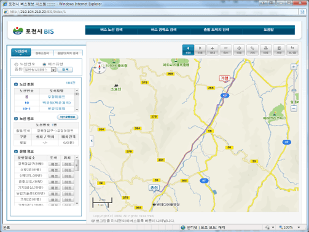Go to previous map view (이전)
The image size is (309, 232).
pos(188,50)
